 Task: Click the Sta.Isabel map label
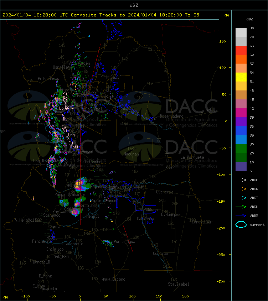[x=179, y=284]
